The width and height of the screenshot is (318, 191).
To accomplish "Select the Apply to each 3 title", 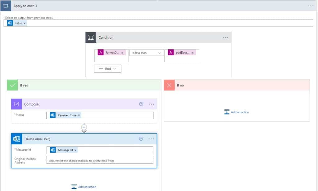I will click(x=25, y=6).
